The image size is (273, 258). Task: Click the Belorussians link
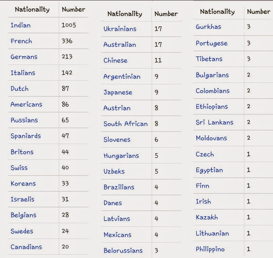tap(123, 251)
